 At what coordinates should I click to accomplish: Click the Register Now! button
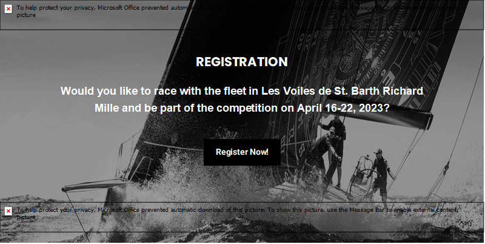coord(242,152)
